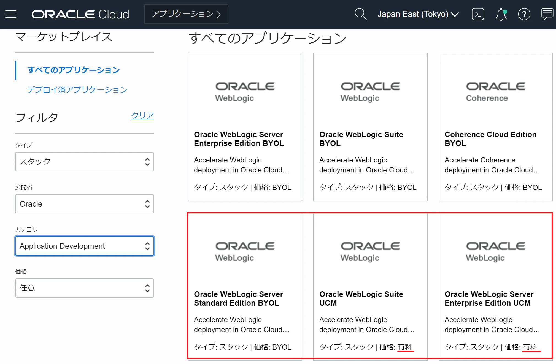Viewport: 556px width, 364px height.
Task: Select すべてのアプリケーション in sidebar
Action: pos(74,70)
